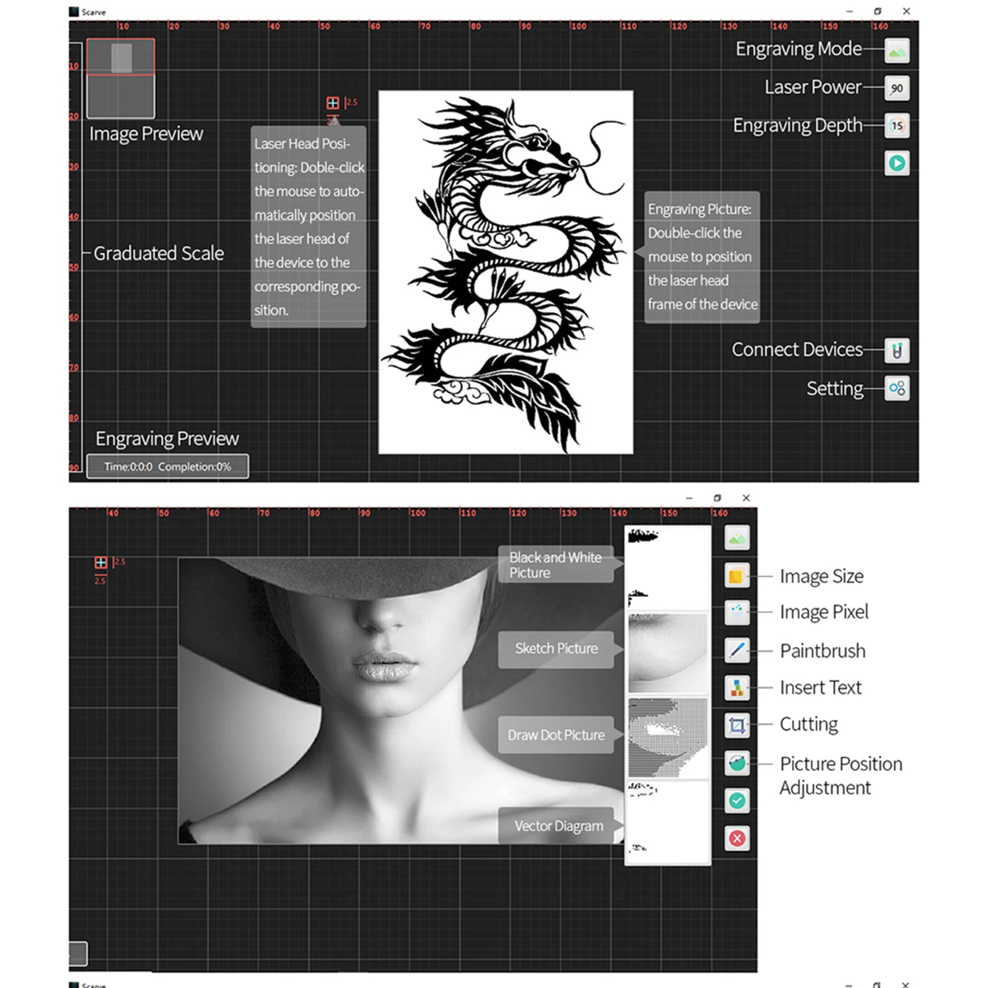Click the engraving Time Completion progress bar

167,467
